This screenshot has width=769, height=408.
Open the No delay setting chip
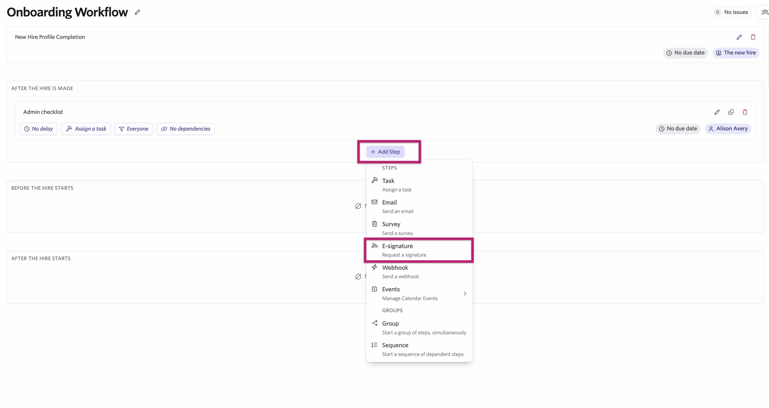pyautogui.click(x=39, y=129)
